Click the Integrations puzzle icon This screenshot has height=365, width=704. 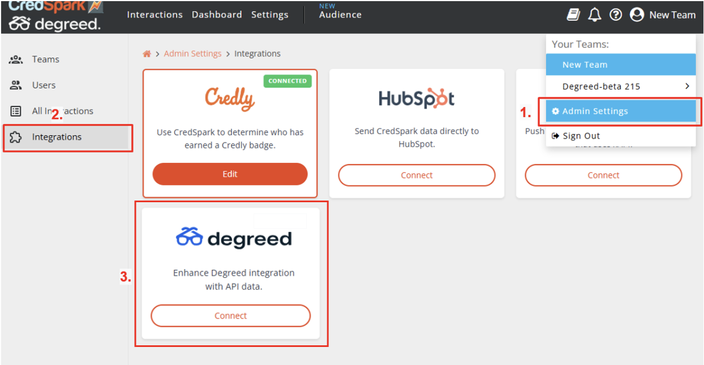pos(16,137)
